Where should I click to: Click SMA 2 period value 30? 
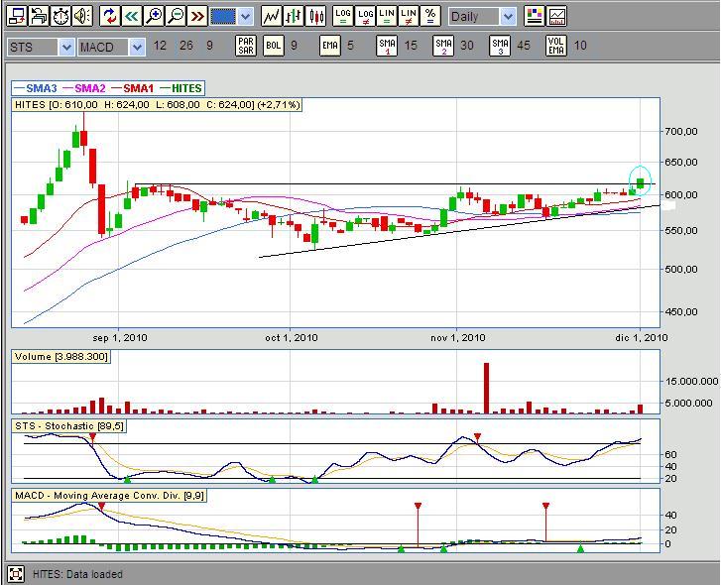[467, 46]
